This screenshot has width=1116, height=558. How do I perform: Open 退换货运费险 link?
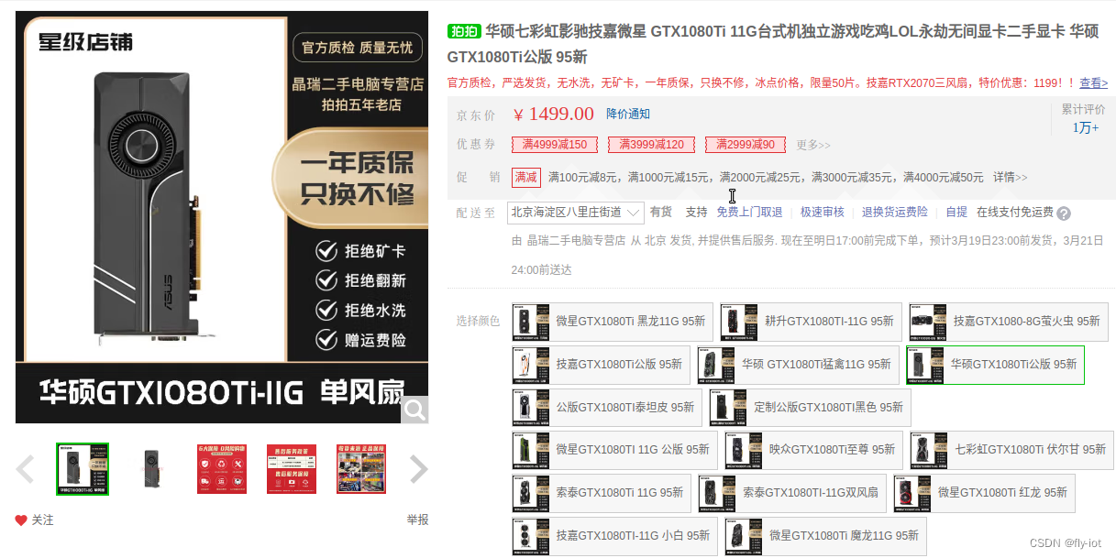coord(895,212)
